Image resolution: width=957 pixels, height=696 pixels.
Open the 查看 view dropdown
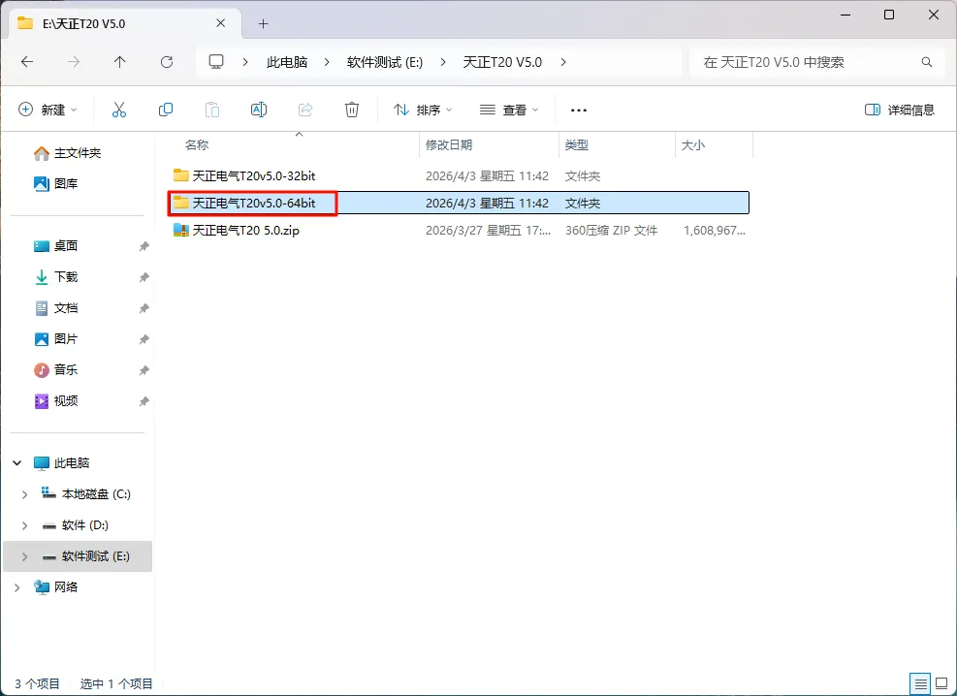[x=509, y=110]
